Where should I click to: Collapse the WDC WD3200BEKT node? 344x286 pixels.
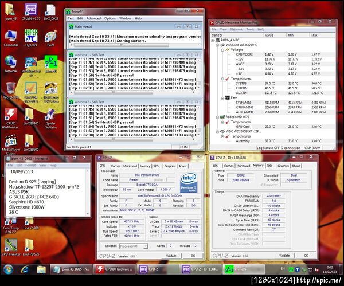[218, 132]
